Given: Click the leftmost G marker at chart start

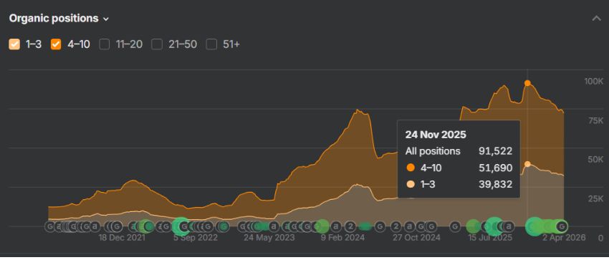Looking at the screenshot, I should (x=49, y=226).
